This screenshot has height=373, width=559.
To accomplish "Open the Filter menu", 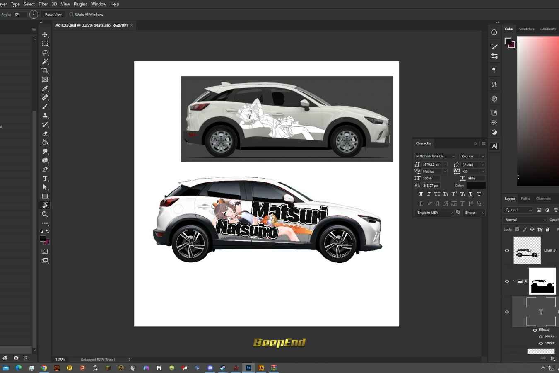I will coord(43,4).
